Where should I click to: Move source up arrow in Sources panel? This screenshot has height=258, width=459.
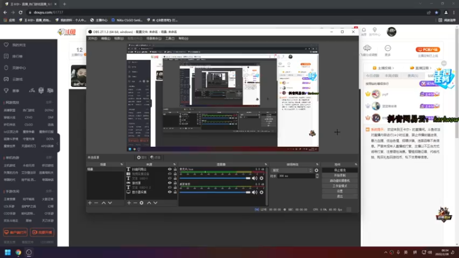(149, 203)
